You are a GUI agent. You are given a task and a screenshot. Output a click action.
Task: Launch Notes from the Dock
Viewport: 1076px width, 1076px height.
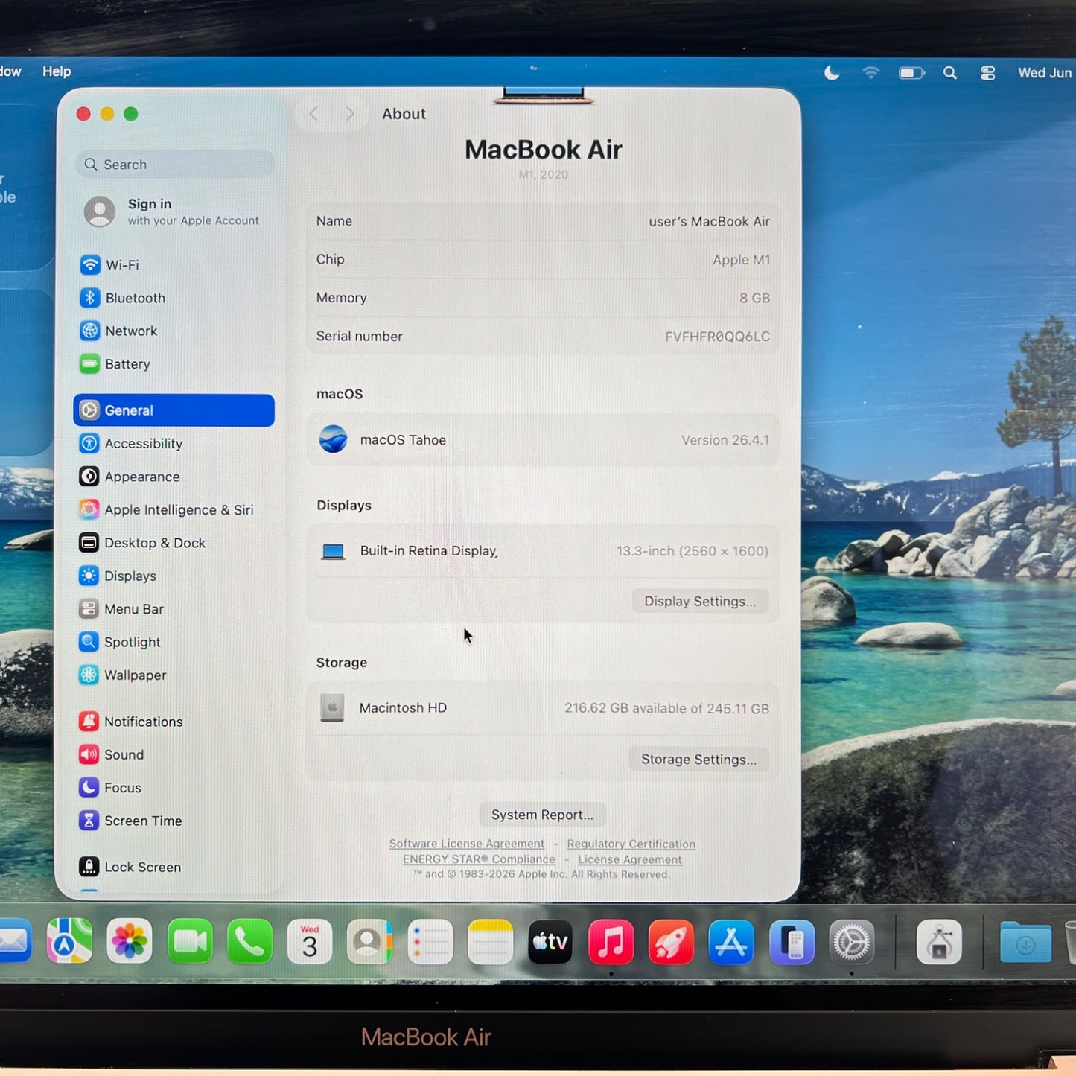490,941
